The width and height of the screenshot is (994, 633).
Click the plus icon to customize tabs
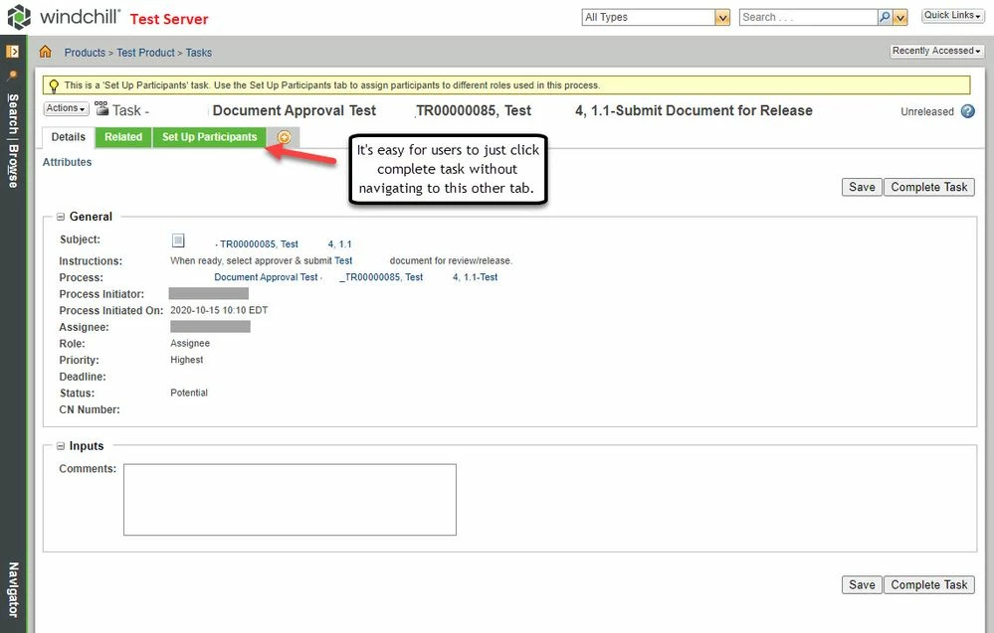coord(285,136)
